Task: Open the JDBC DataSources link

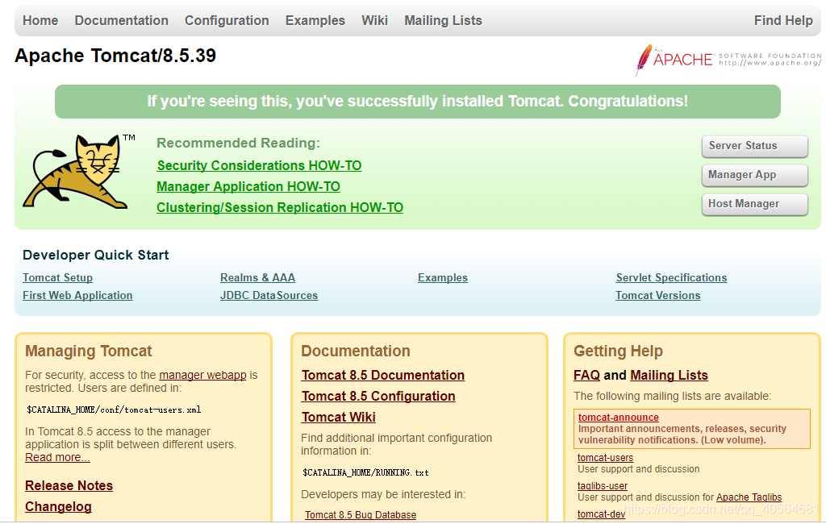Action: (x=269, y=295)
